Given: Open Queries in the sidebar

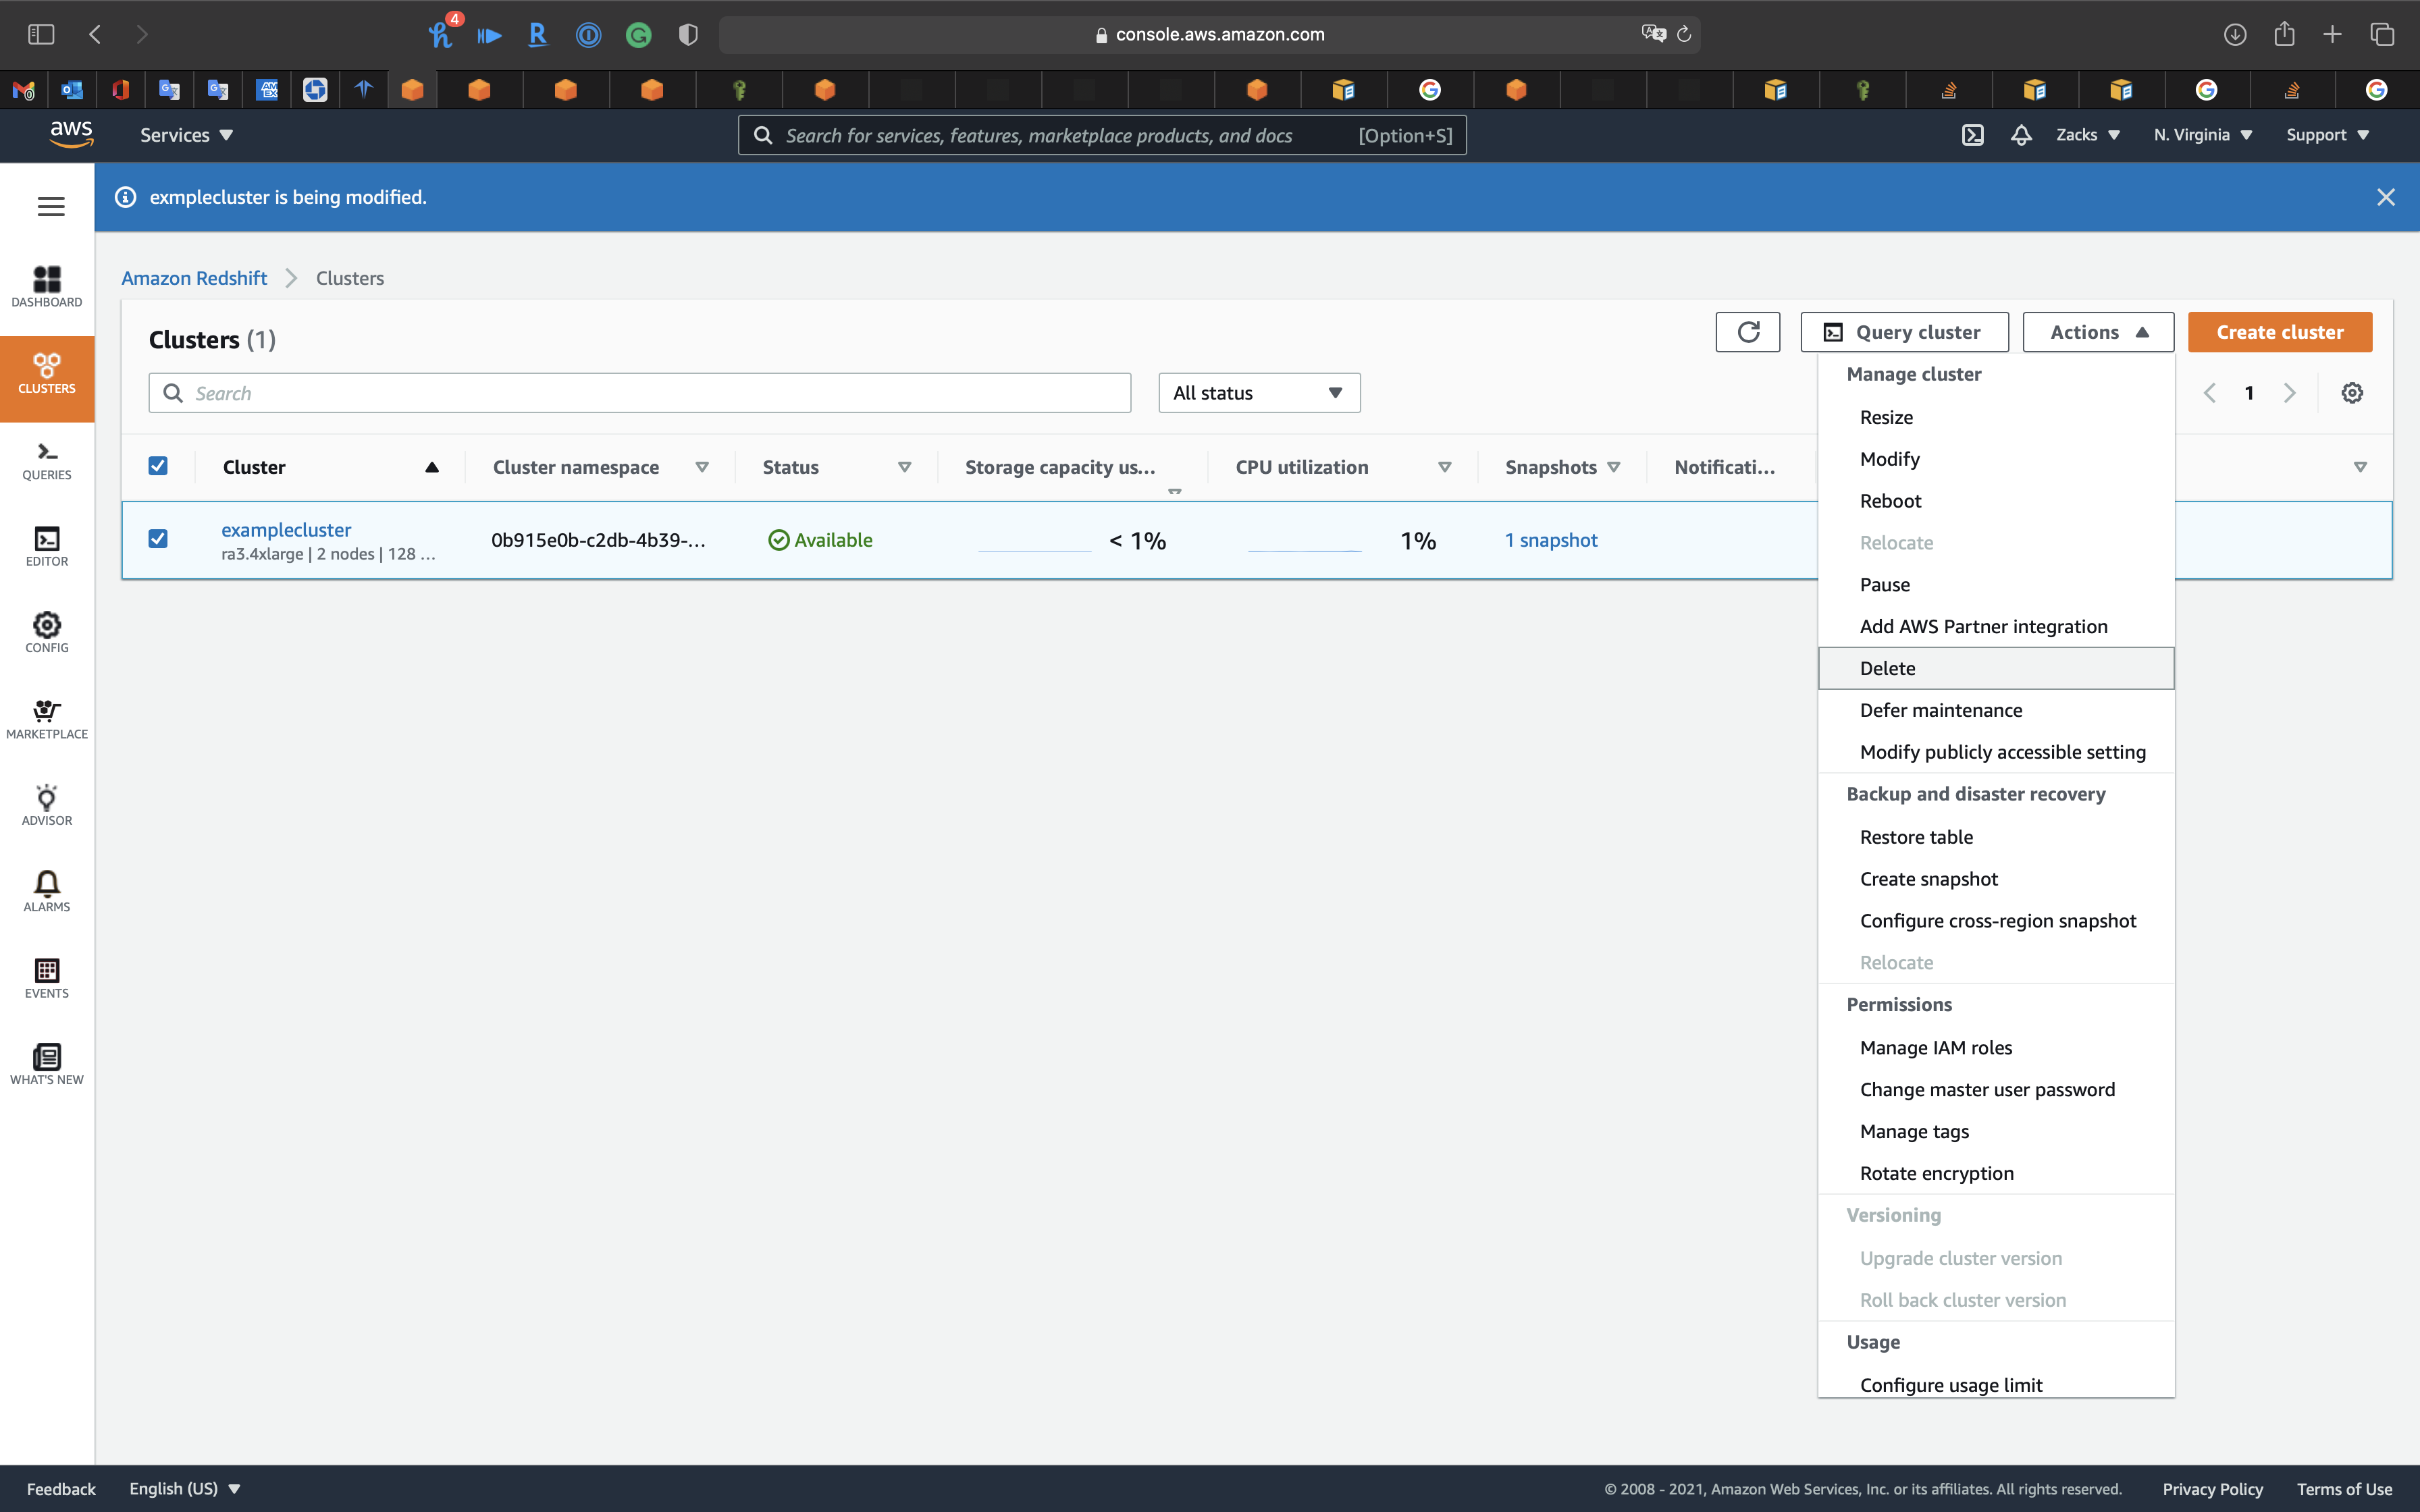Looking at the screenshot, I should click(47, 461).
